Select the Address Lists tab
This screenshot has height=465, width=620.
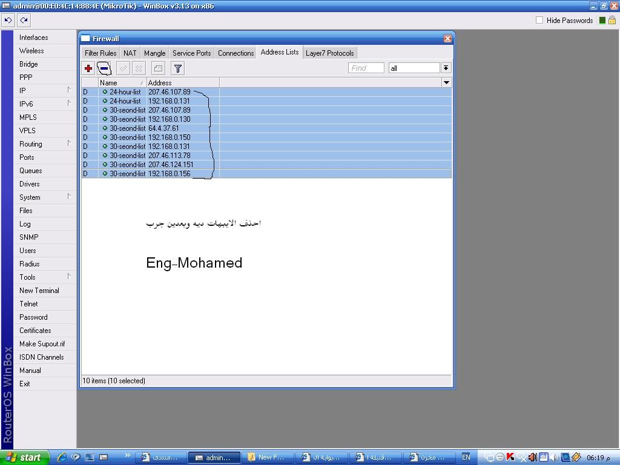[280, 52]
